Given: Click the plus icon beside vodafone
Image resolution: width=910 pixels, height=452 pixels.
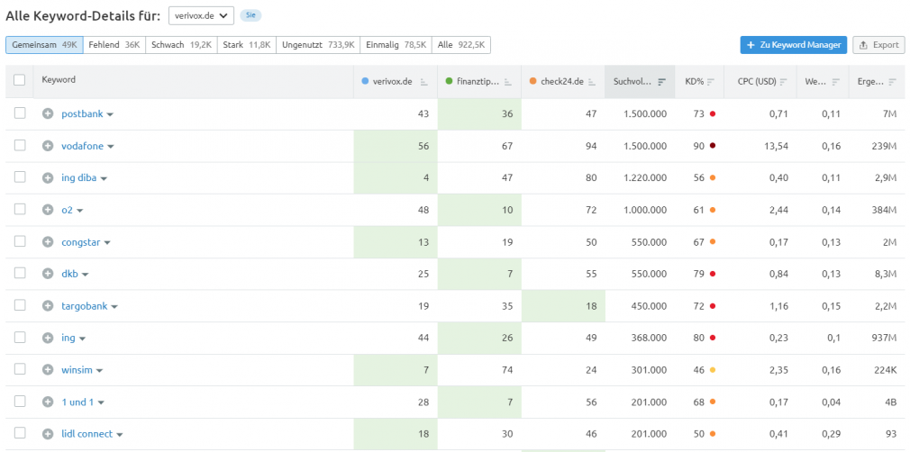Looking at the screenshot, I should 48,146.
